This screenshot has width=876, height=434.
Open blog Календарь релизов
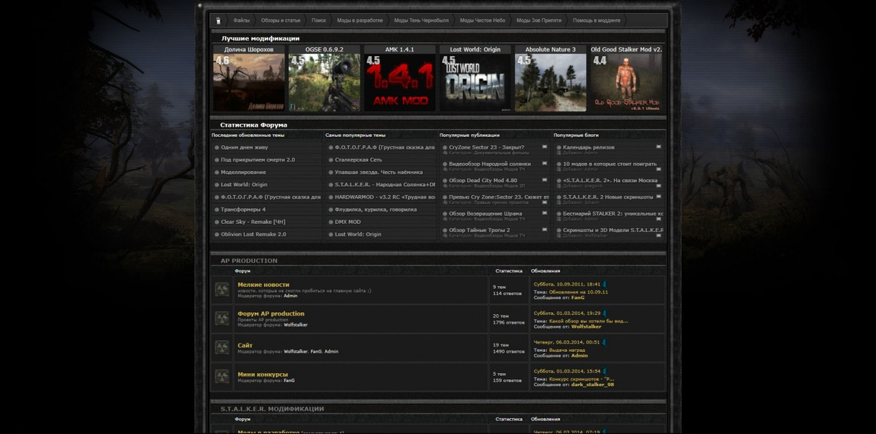[x=589, y=147]
